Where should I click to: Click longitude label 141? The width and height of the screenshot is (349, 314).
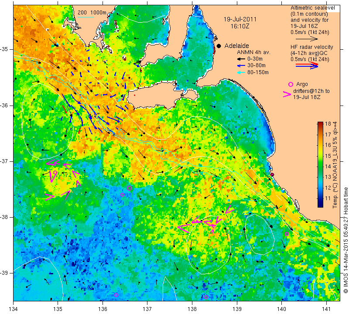pos(326,309)
